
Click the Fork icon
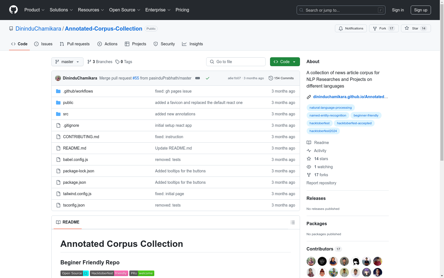tap(375, 28)
